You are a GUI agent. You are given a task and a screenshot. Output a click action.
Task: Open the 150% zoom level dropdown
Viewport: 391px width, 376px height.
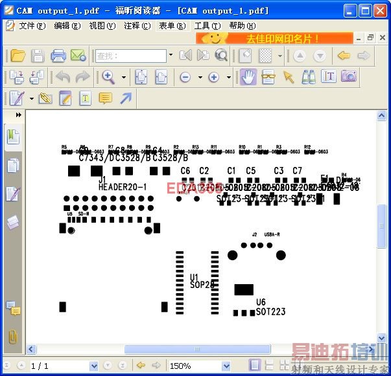point(226,366)
